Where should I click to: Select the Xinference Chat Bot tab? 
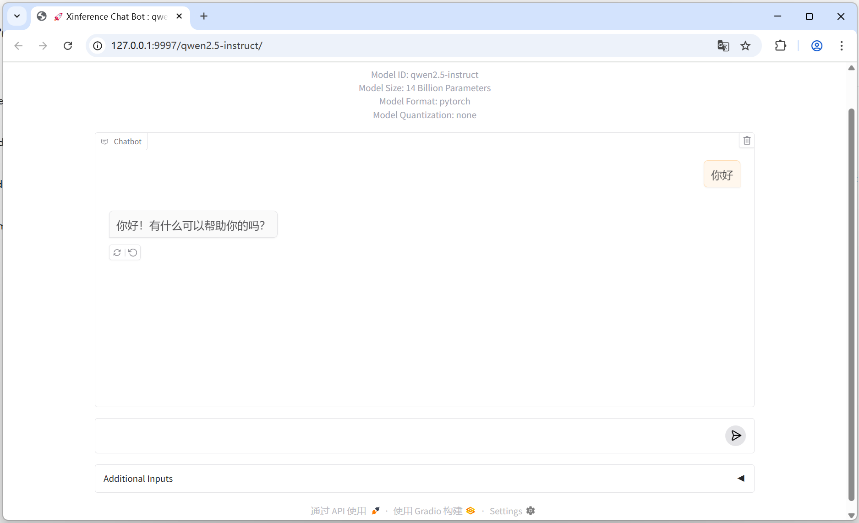click(115, 16)
